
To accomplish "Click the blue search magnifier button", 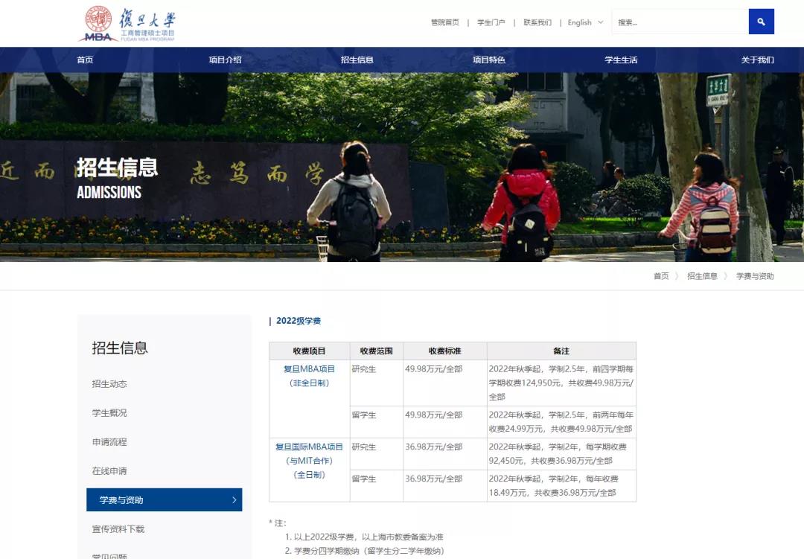I will tap(761, 22).
